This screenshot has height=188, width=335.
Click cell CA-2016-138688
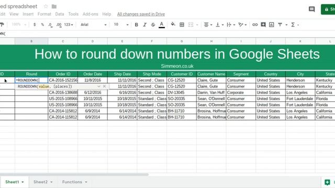tap(63, 92)
